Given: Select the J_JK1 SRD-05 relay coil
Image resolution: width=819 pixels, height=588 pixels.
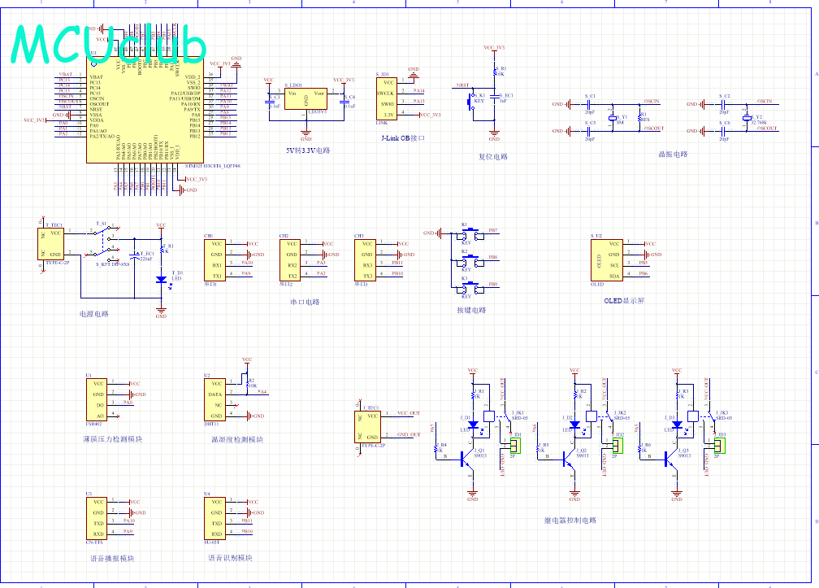Looking at the screenshot, I should pyautogui.click(x=489, y=416).
